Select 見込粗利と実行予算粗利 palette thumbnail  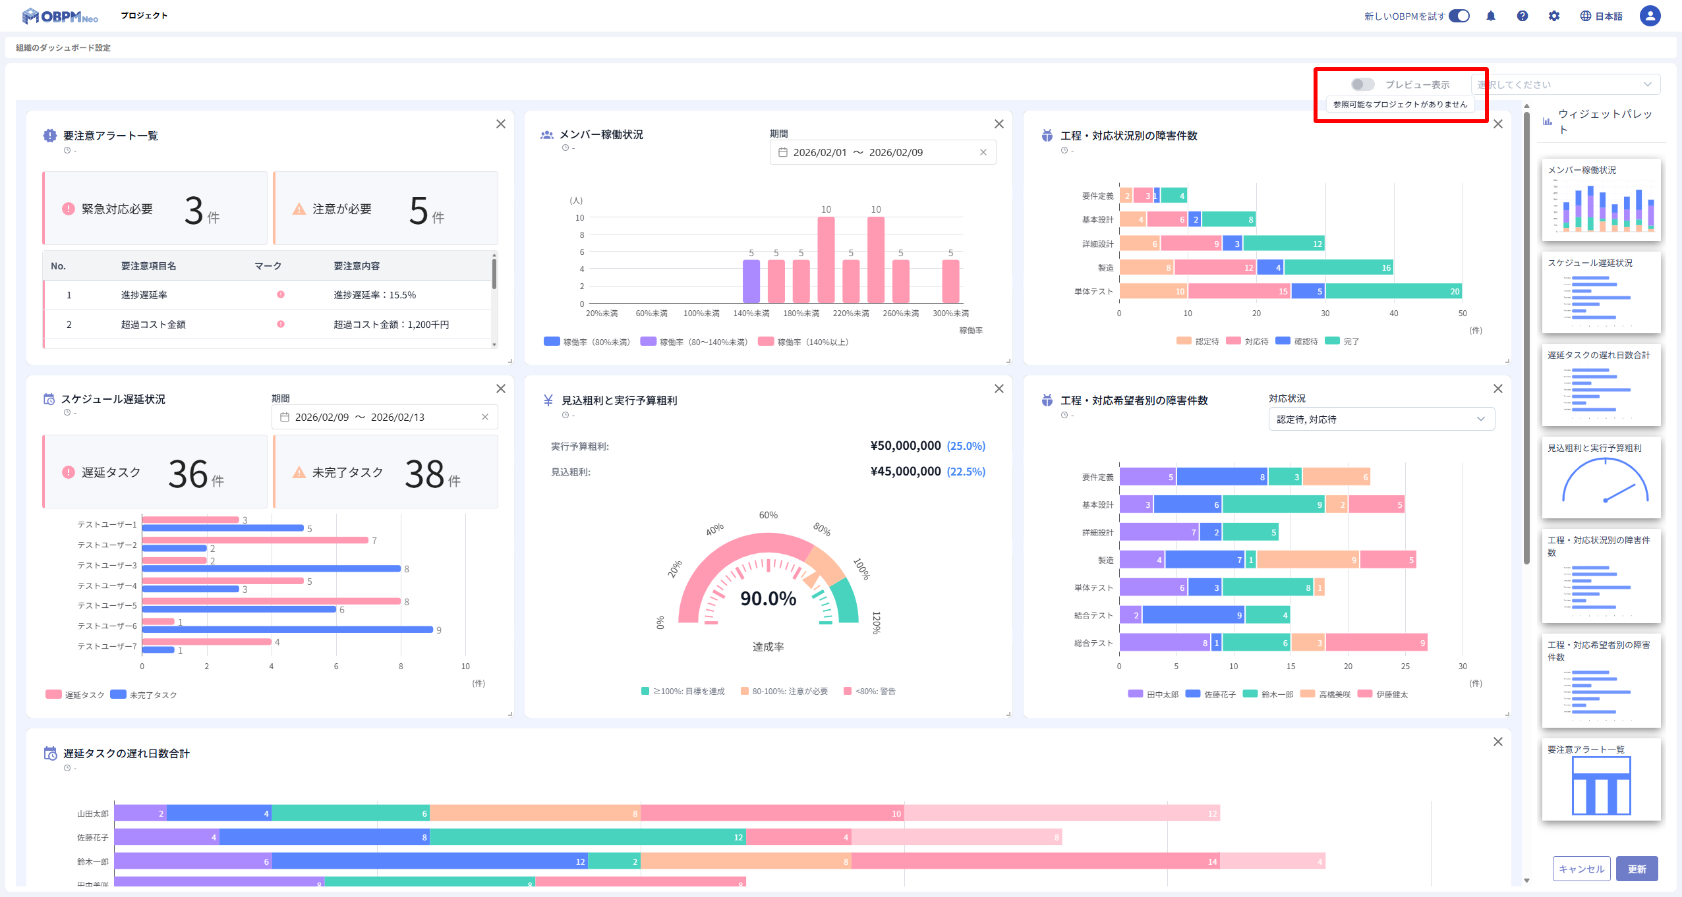point(1601,477)
